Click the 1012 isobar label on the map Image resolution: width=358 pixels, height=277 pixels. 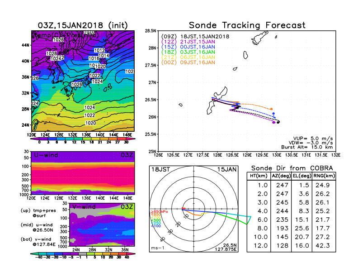coord(99,50)
